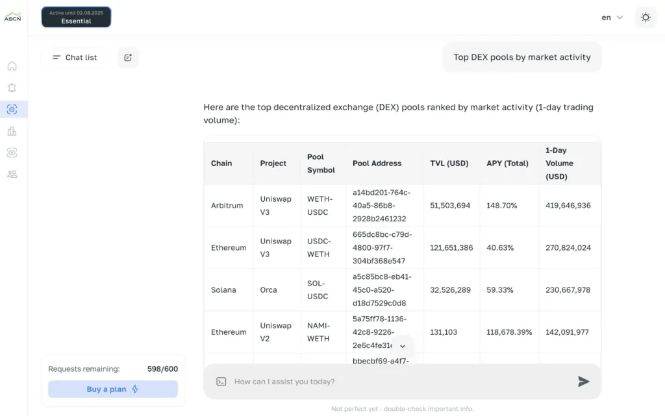Toggle dark mode with the theme icon
The width and height of the screenshot is (665, 416).
click(x=645, y=17)
